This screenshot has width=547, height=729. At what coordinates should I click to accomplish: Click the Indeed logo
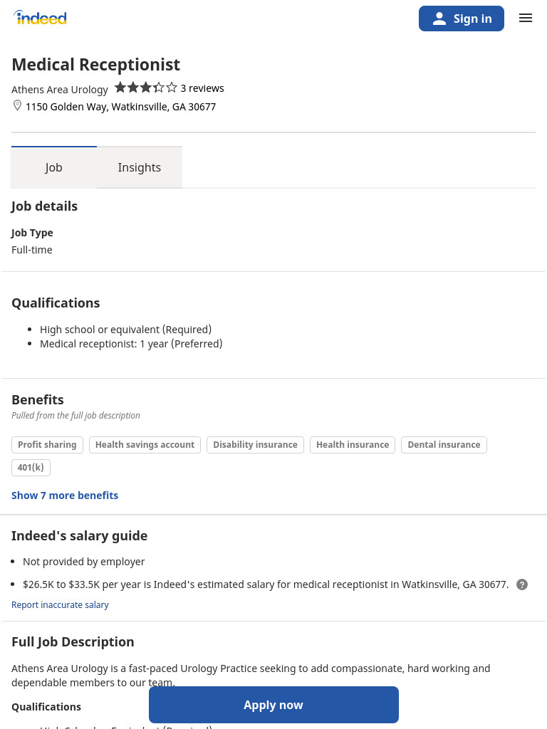click(x=40, y=18)
